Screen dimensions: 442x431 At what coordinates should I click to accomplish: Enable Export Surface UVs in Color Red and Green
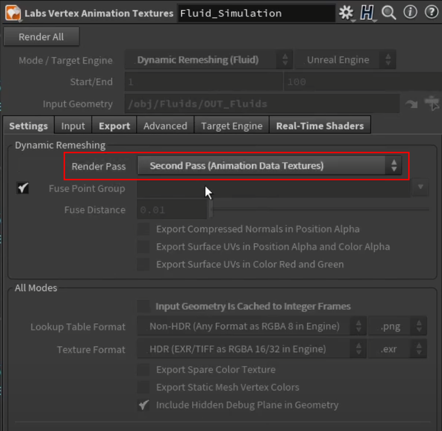[144, 264]
